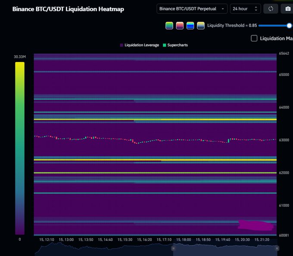Click the left range handle of time navigator
The height and width of the screenshot is (256, 293).
(173, 248)
